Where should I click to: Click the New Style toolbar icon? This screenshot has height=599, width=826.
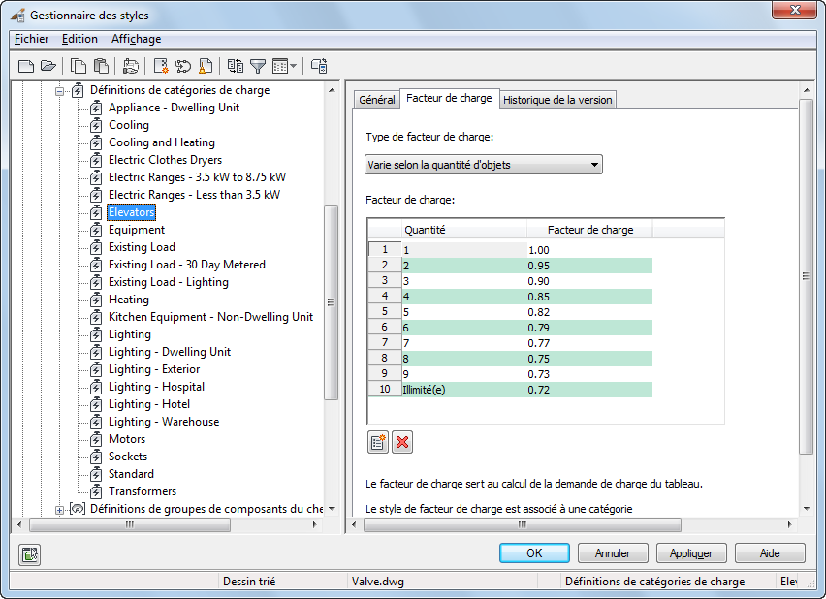click(x=161, y=66)
